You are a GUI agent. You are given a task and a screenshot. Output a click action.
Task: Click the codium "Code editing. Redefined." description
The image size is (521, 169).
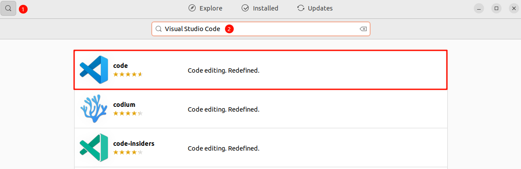tap(223, 109)
